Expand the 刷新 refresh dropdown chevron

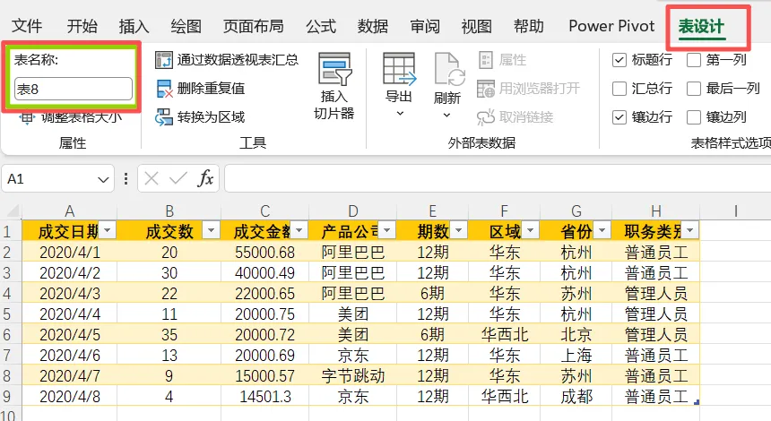pos(446,115)
